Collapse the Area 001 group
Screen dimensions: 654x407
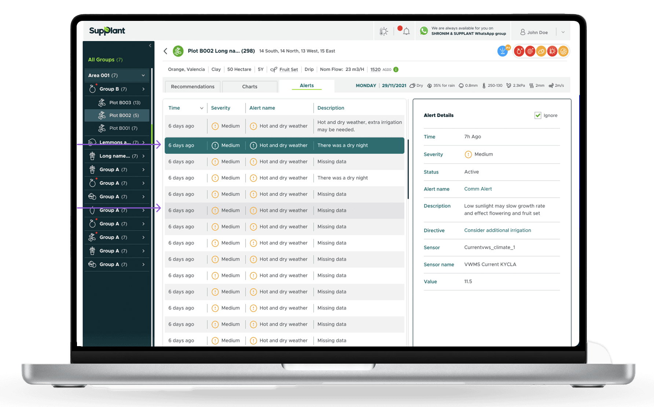(x=143, y=75)
